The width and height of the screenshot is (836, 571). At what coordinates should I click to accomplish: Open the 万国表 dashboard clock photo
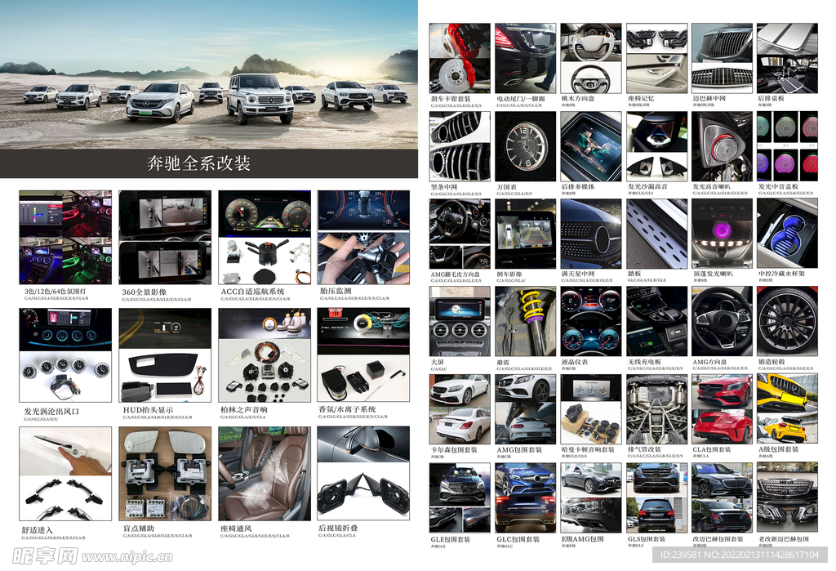pyautogui.click(x=525, y=146)
